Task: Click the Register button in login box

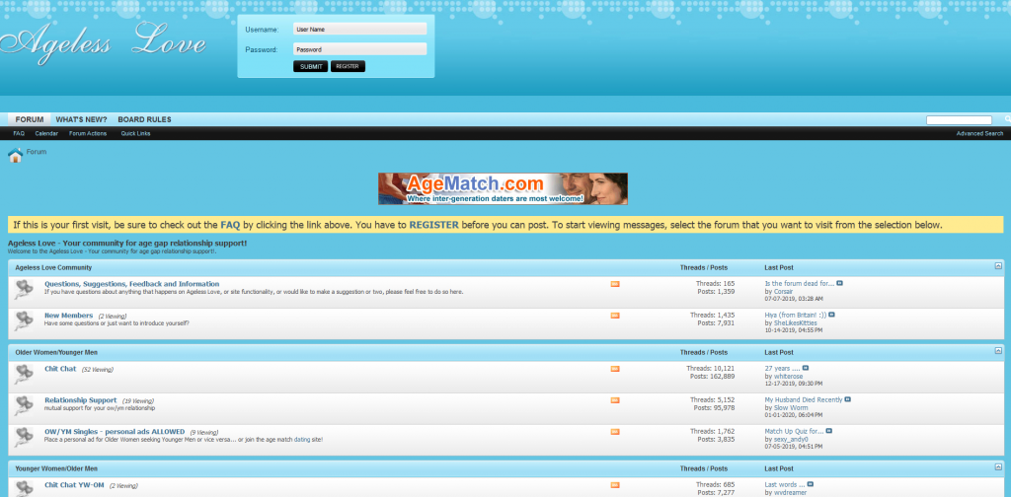Action: point(348,66)
